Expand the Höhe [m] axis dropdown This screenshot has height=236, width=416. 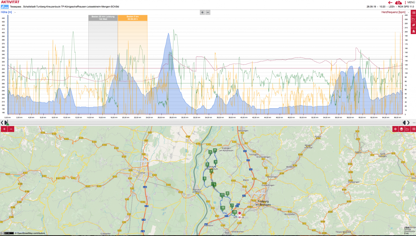(15, 12)
